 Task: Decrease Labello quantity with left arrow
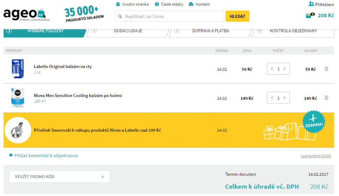click(272, 69)
